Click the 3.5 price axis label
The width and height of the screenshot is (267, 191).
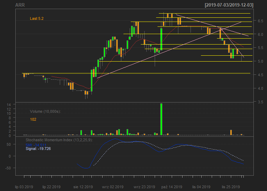coord(260,102)
